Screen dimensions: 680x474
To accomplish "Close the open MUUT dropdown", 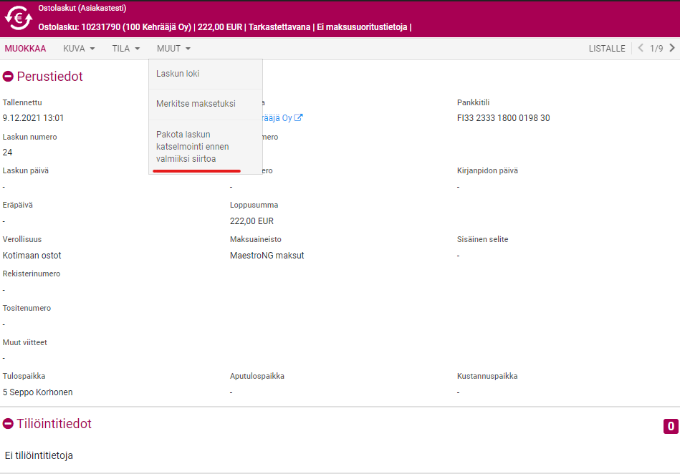I will click(x=173, y=49).
